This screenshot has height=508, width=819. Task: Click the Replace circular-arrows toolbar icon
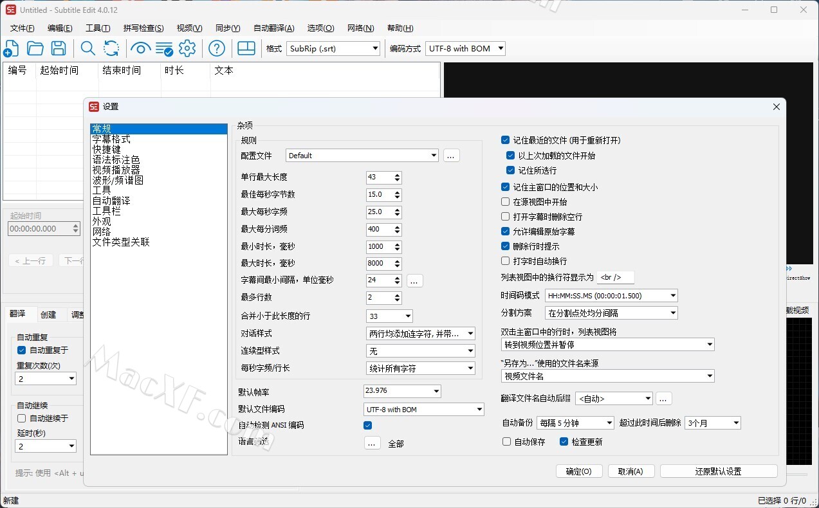[x=111, y=48]
